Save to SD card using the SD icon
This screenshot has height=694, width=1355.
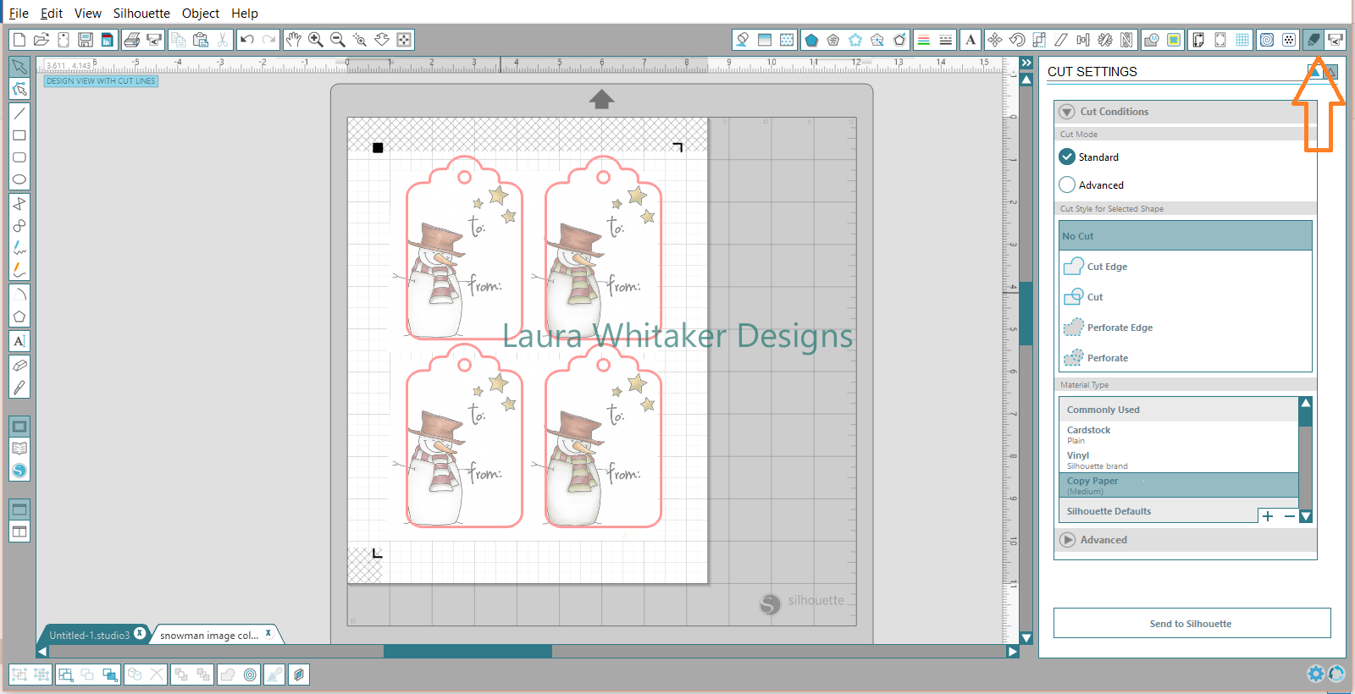(107, 40)
